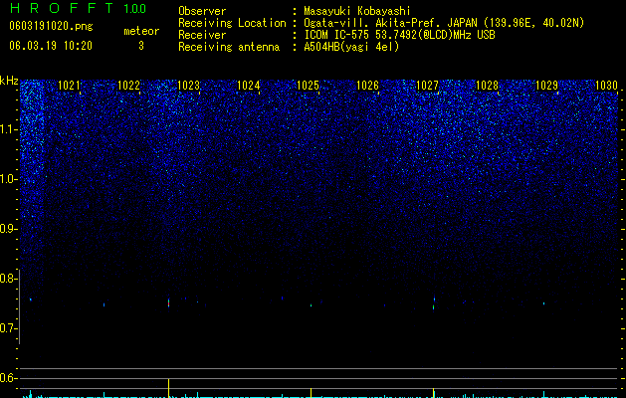Select the 1023 time marker label
The height and width of the screenshot is (398, 626).
point(188,86)
